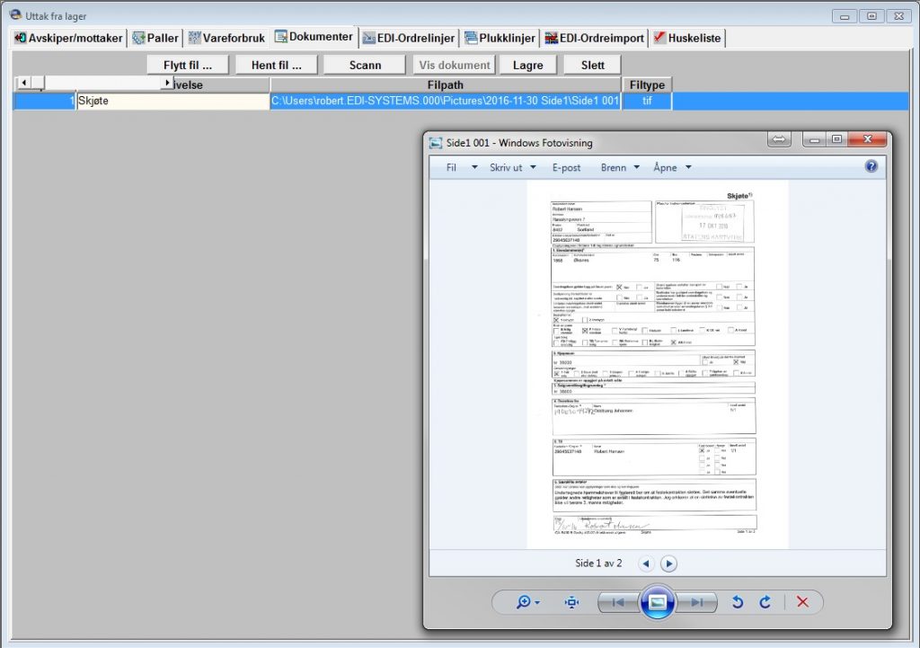
Task: Go to next page of the document
Action: tap(668, 564)
